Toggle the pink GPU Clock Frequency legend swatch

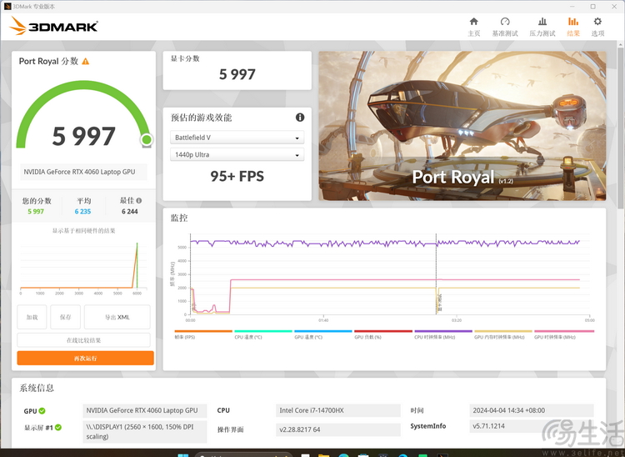click(x=564, y=331)
